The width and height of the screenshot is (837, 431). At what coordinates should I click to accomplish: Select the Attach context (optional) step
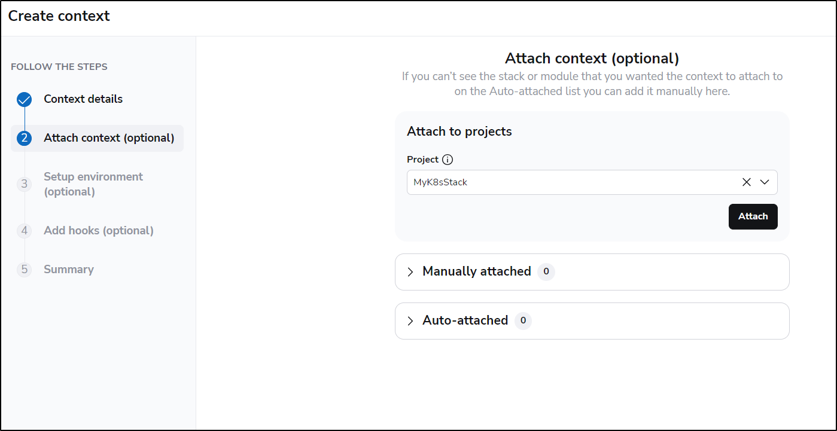[x=109, y=138]
